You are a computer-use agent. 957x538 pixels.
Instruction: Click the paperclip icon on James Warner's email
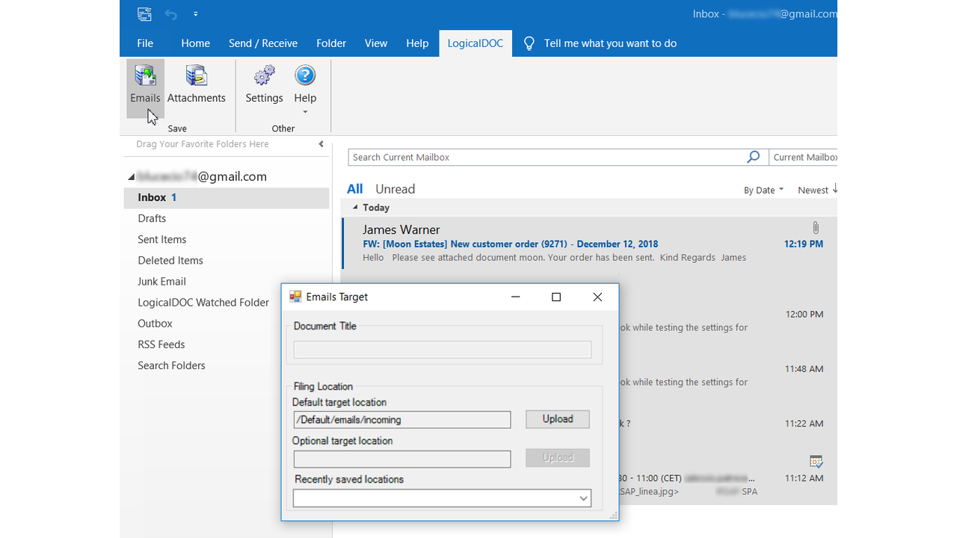click(x=816, y=227)
